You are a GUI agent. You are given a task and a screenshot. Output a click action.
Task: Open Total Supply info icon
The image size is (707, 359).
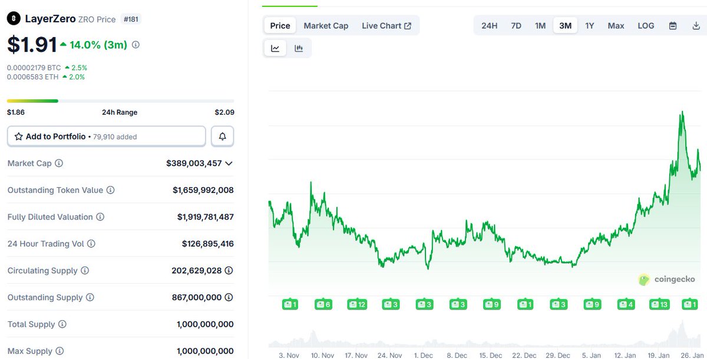62,324
